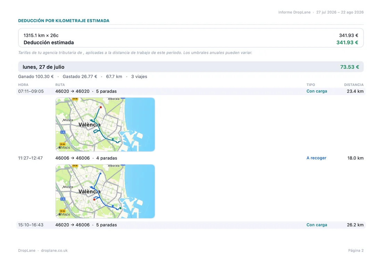Select the 'Gastado 26.77 €' value
Viewport: 382px width, 270px height.
click(x=80, y=76)
